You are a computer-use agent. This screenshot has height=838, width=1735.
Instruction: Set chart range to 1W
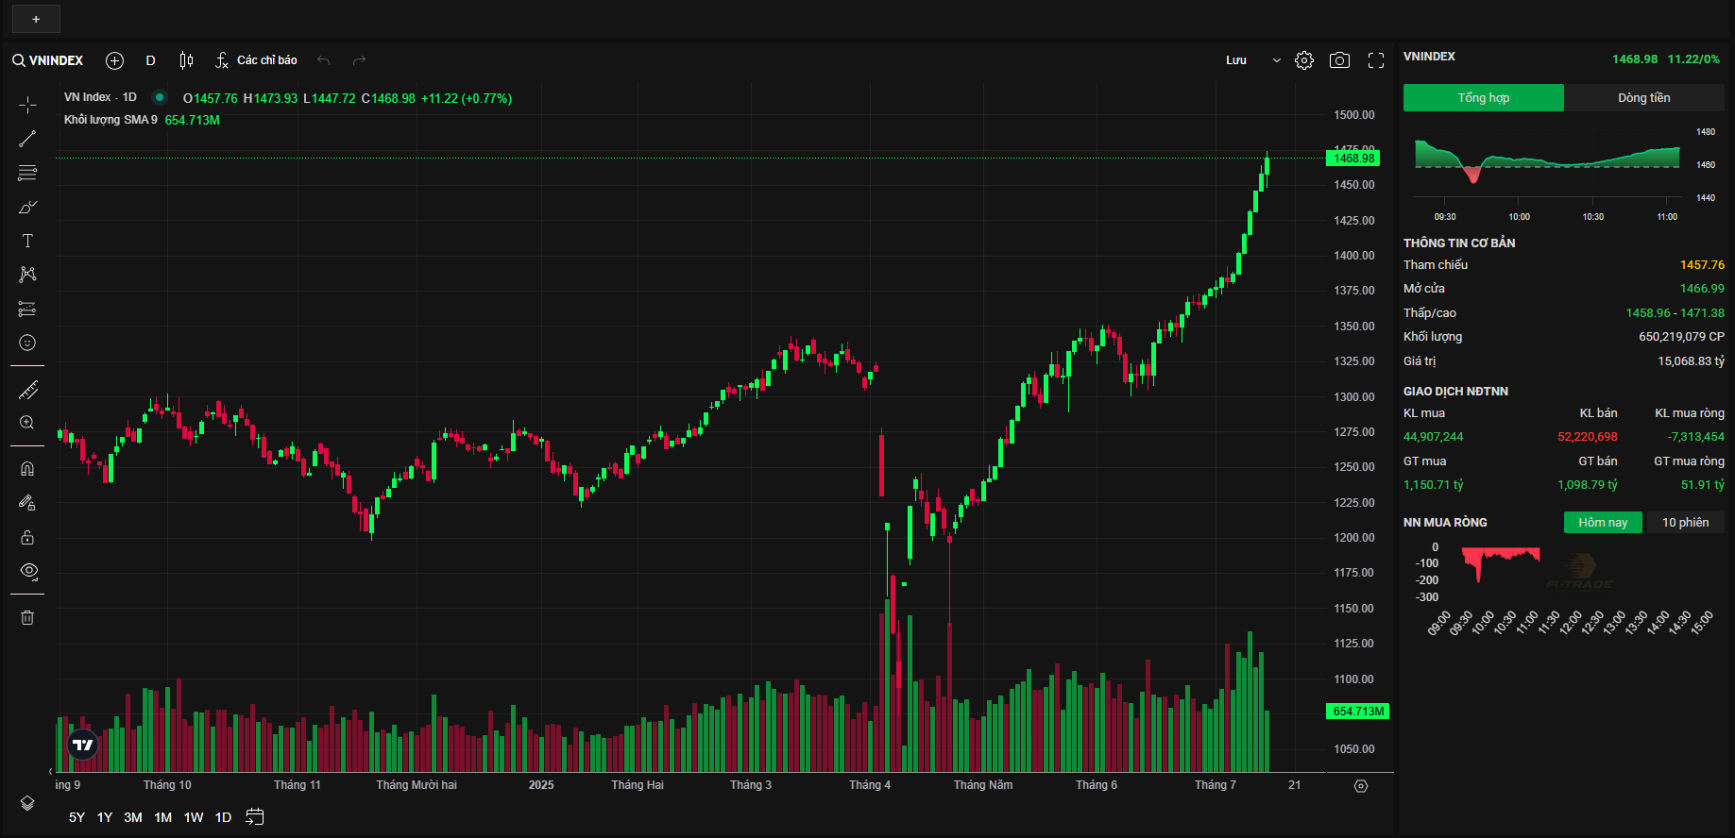[x=194, y=817]
